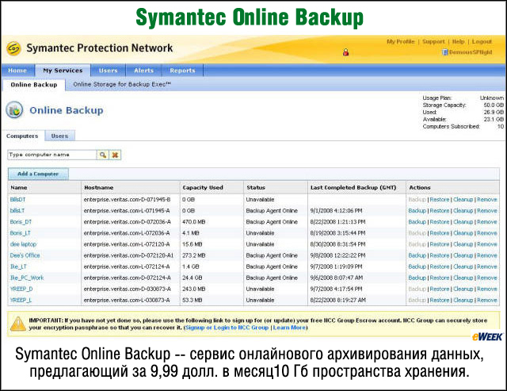Switch to Users tab under Online Backup
507x391 pixels.
[60, 136]
